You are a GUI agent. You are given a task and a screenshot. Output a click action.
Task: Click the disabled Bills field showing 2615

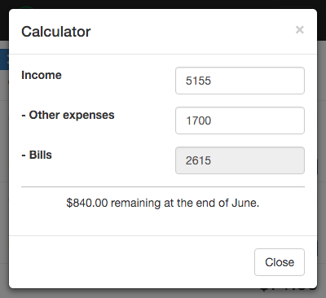coord(240,160)
